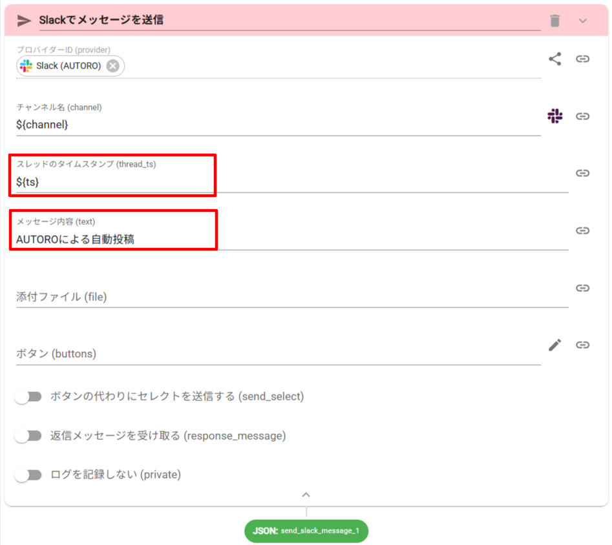The height and width of the screenshot is (545, 612).
Task: Enable the response_message switch
Action: click(x=28, y=436)
